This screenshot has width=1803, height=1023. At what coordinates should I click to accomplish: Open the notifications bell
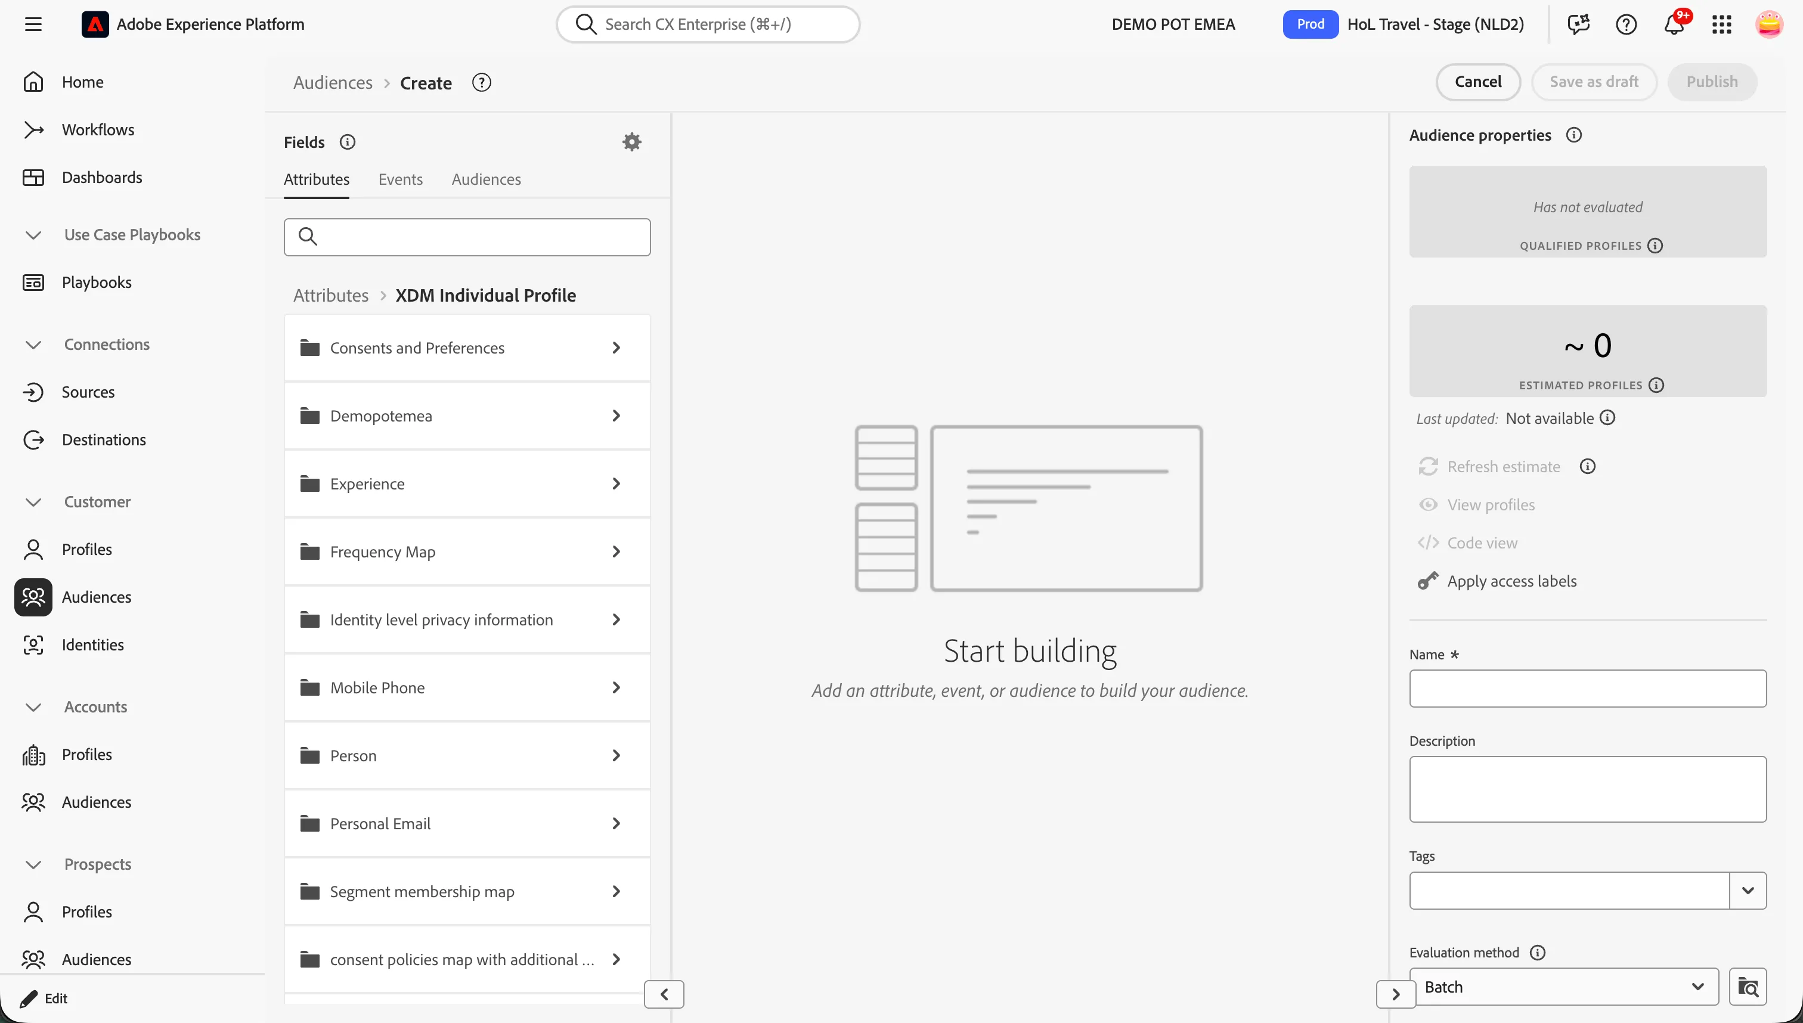[1674, 24]
